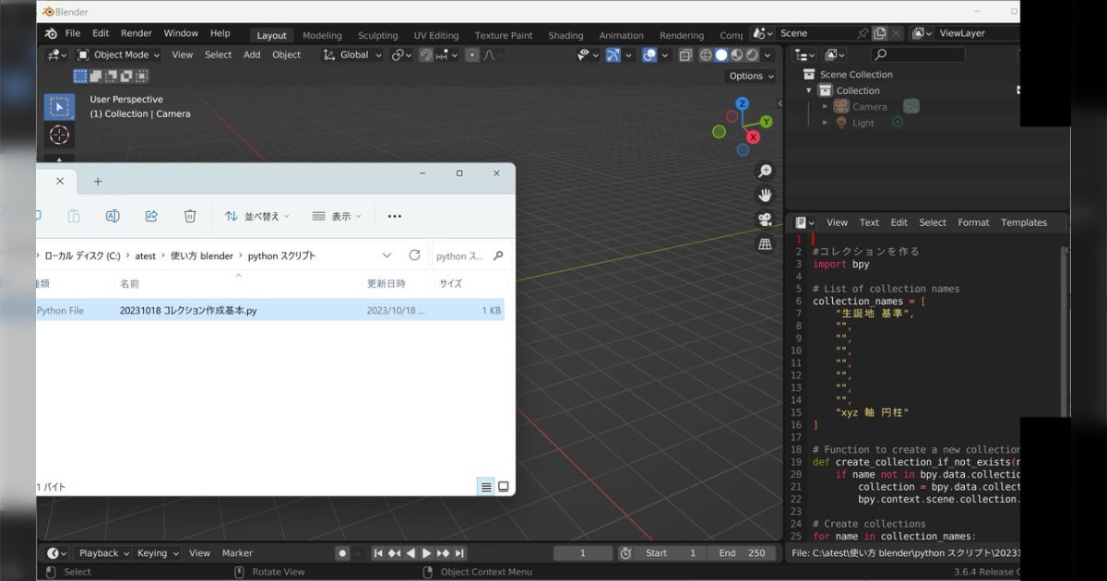
Task: Click the Options button in the viewport
Action: pyautogui.click(x=749, y=76)
